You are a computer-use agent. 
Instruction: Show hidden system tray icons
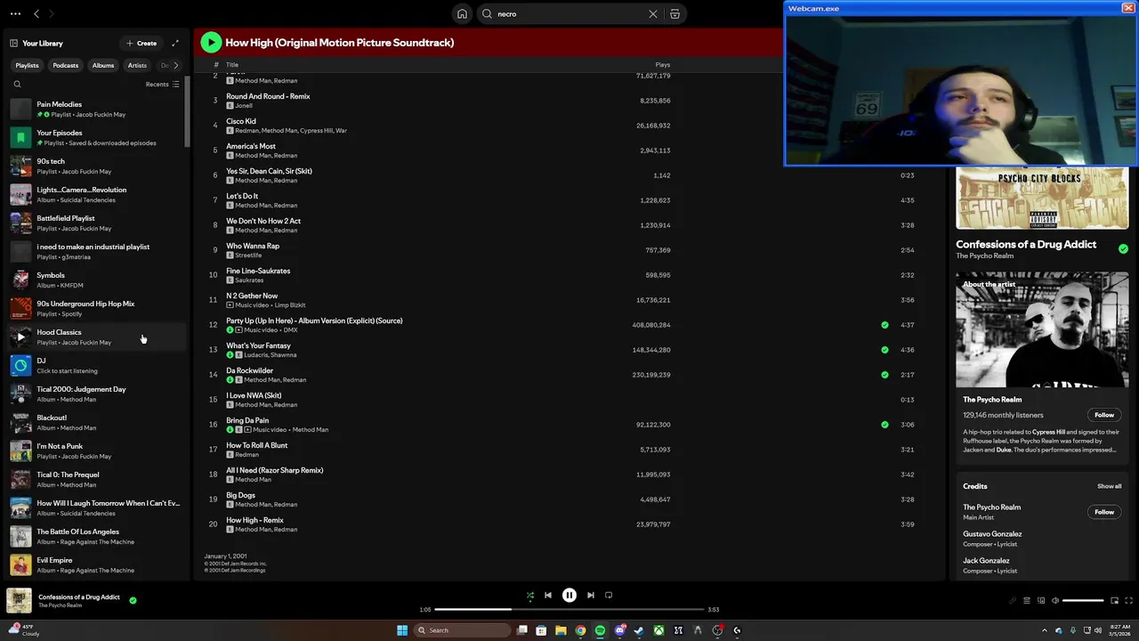coord(1046,630)
